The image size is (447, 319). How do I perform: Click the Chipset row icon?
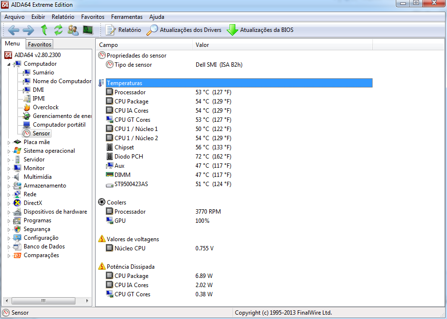click(x=110, y=147)
